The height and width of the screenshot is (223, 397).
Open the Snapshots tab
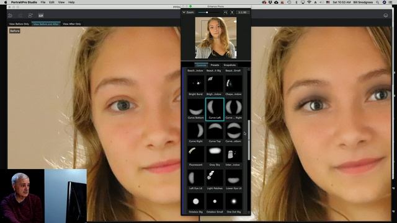pos(230,65)
